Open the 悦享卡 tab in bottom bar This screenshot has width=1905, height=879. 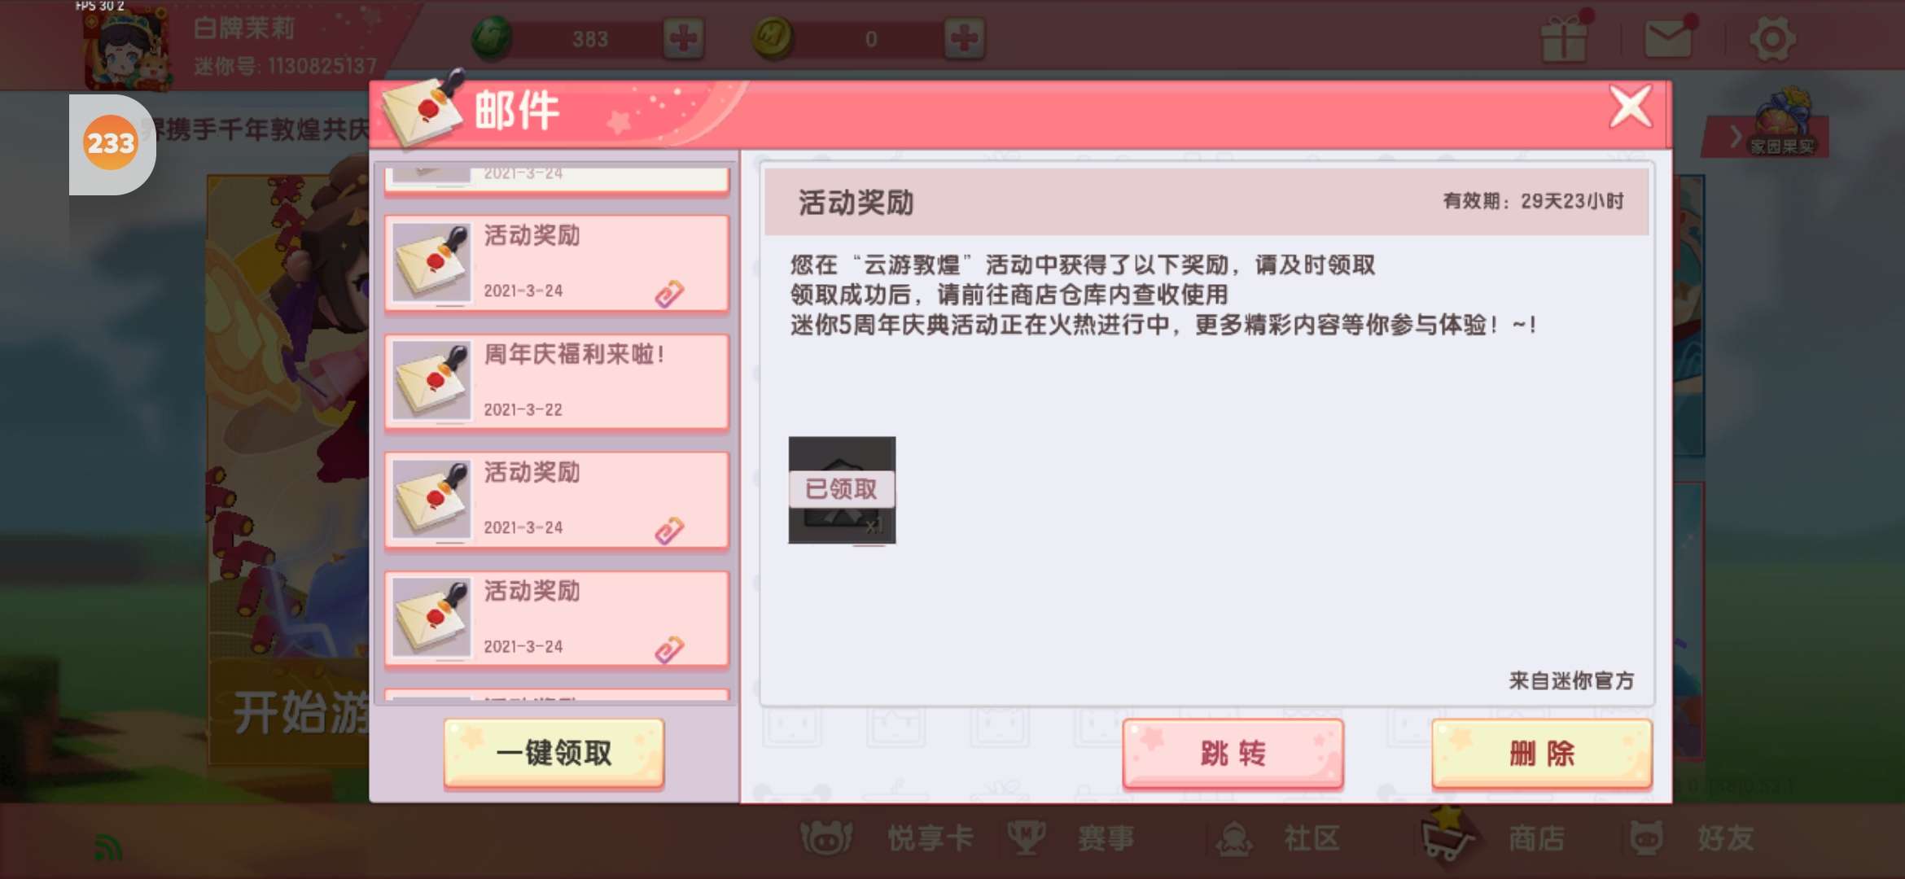[887, 838]
